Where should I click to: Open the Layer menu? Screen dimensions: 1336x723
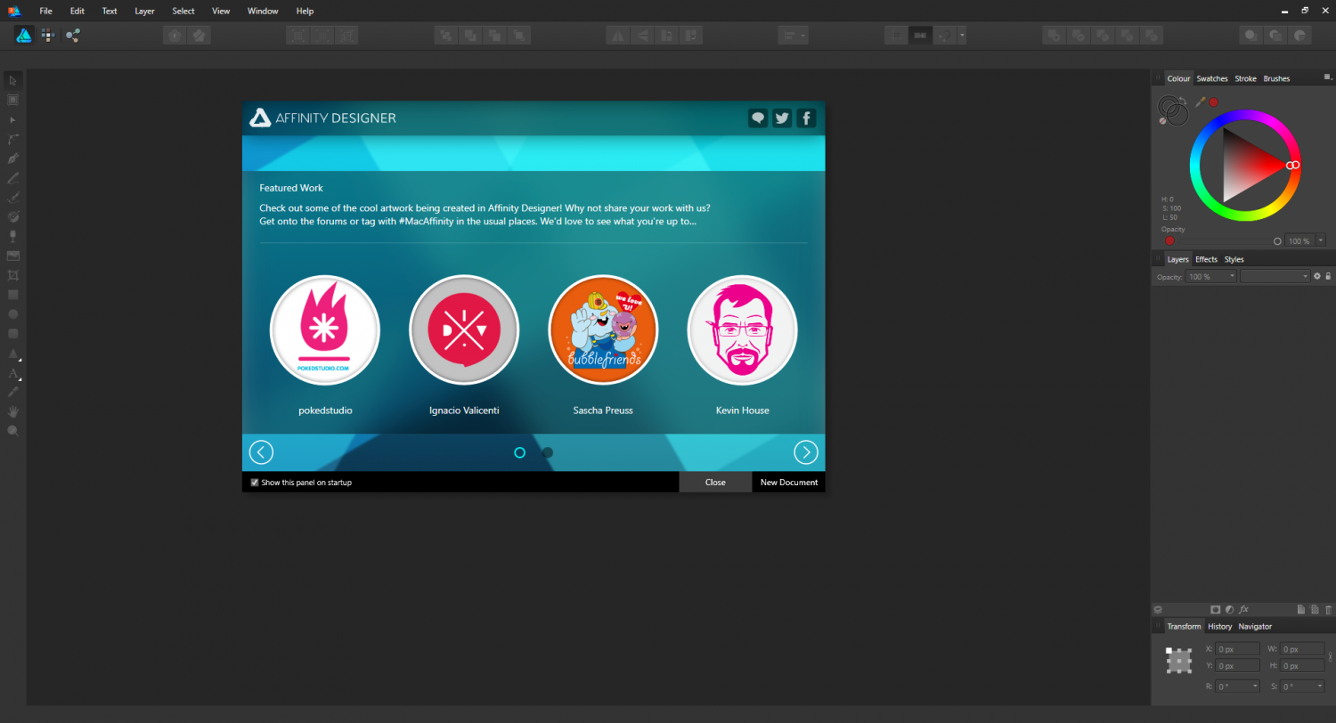coord(144,11)
